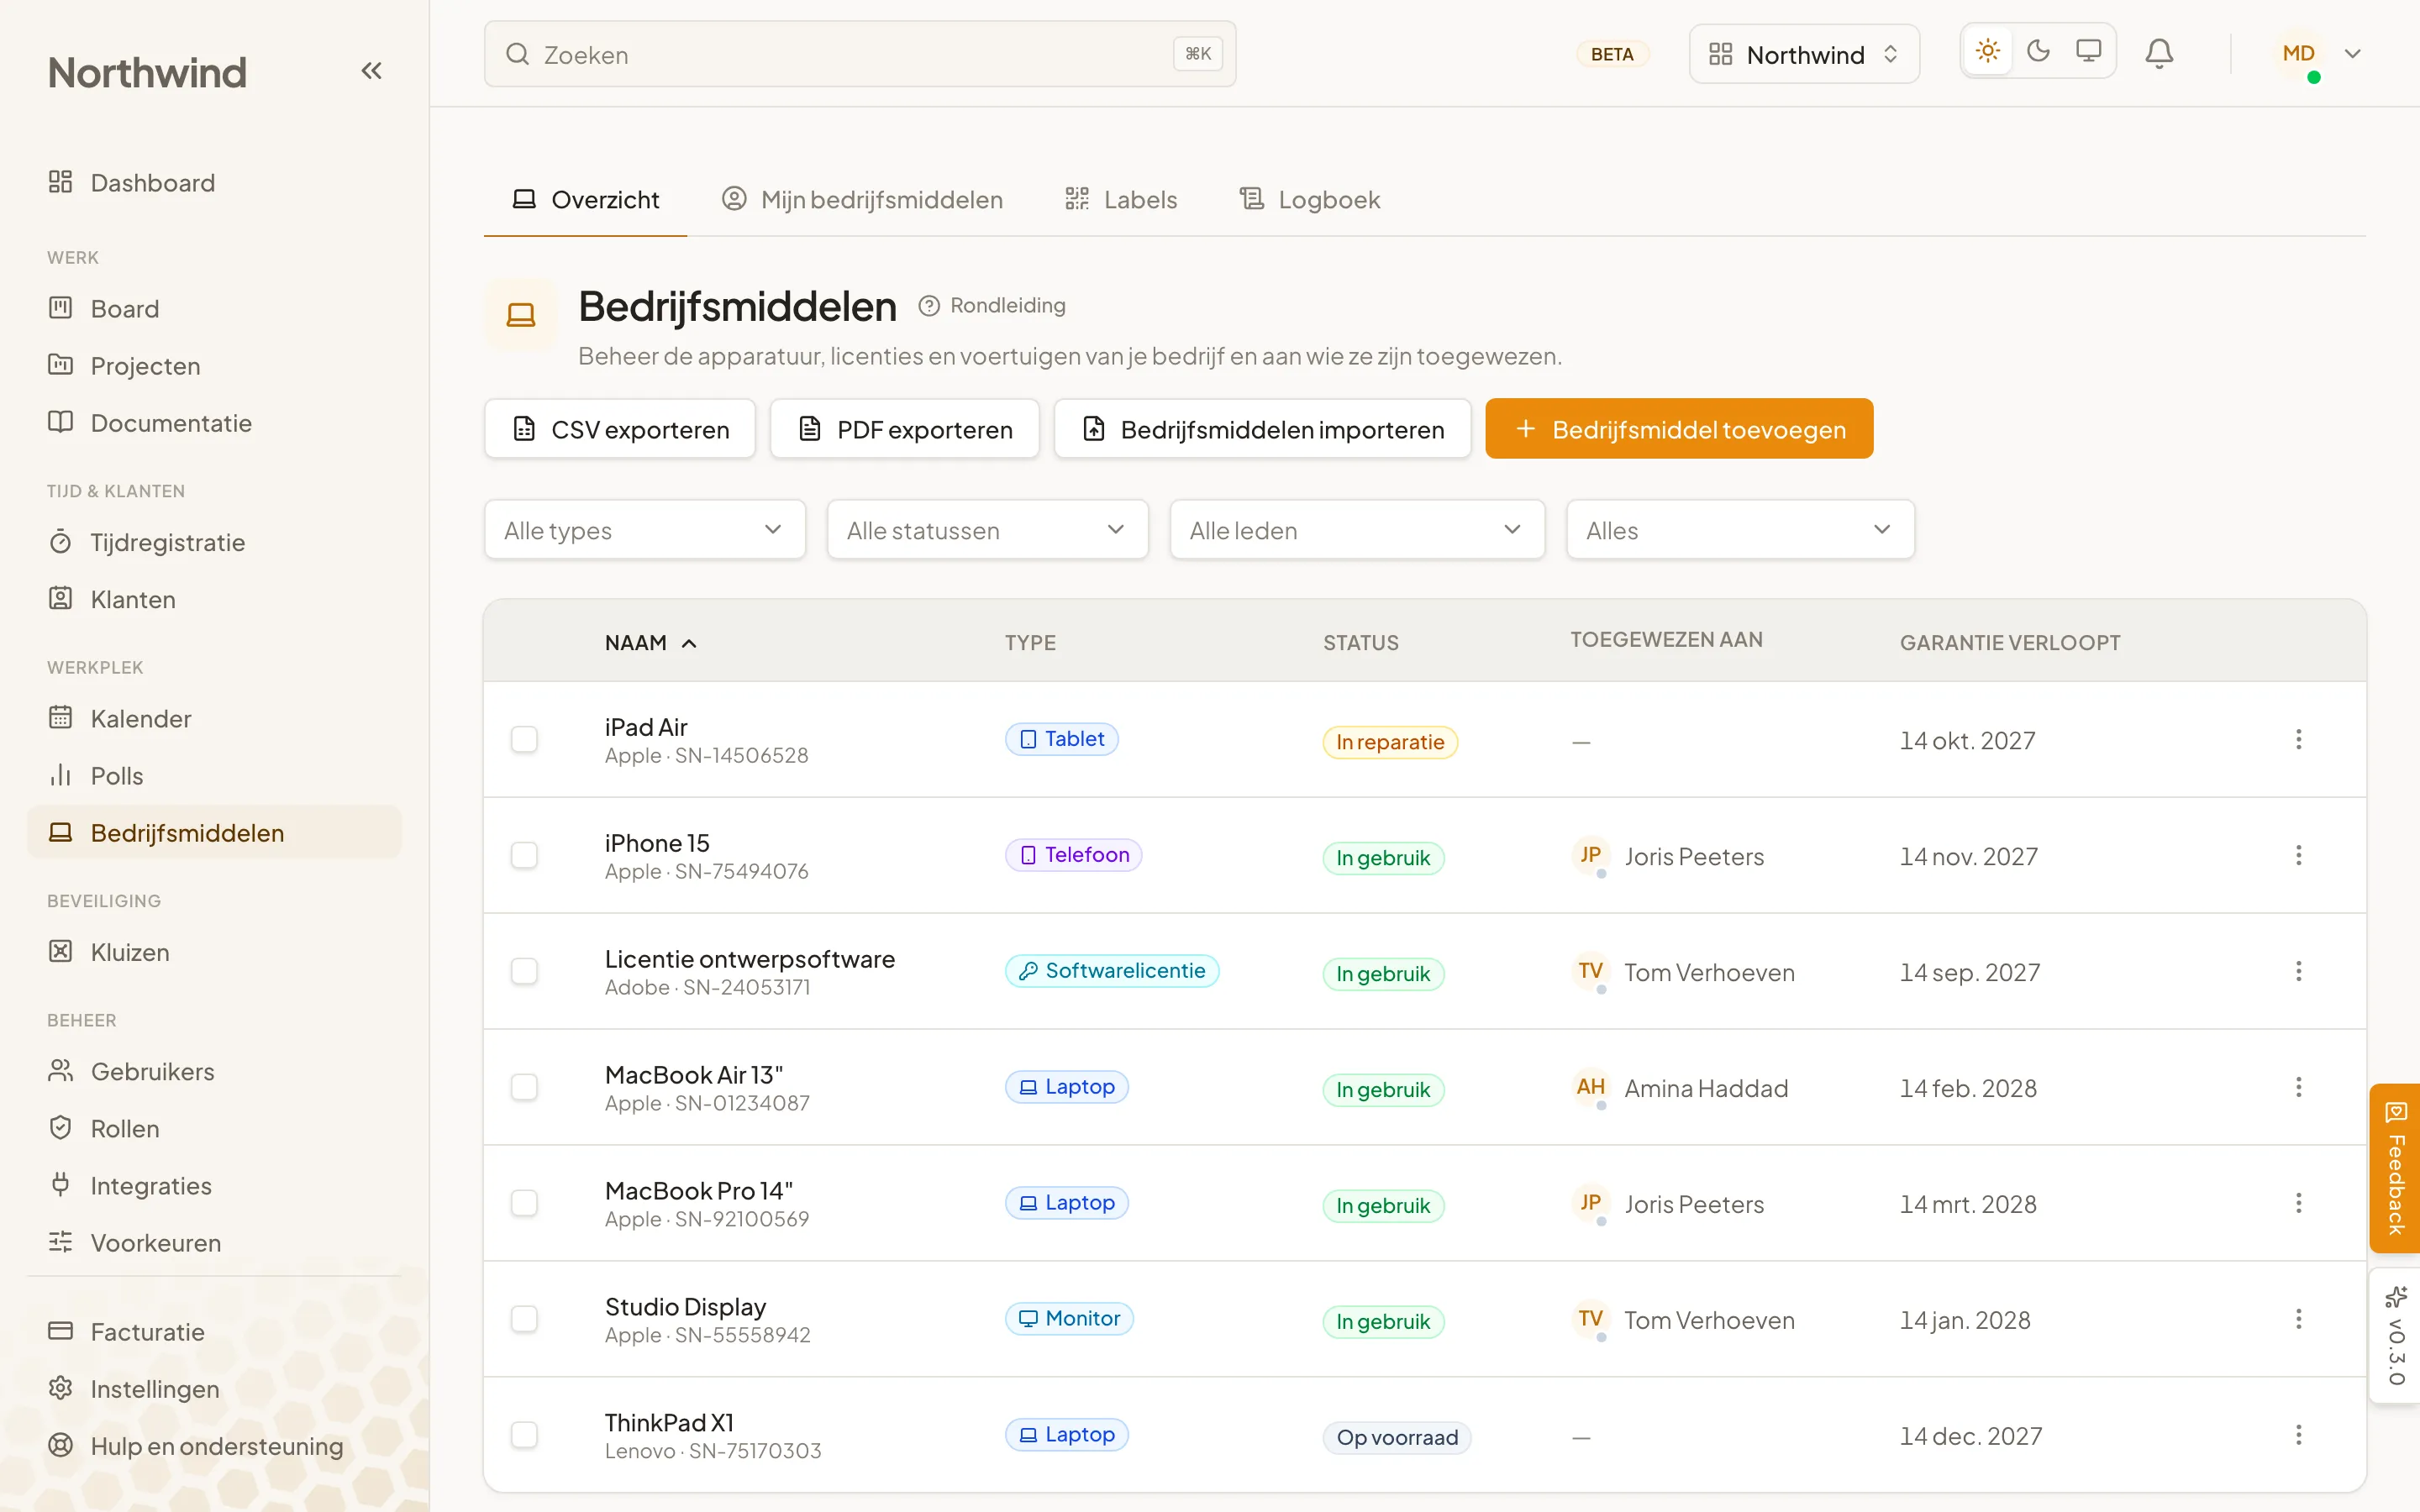Switch to dark theme with the moon icon
This screenshot has height=1512, width=2420.
point(2038,51)
